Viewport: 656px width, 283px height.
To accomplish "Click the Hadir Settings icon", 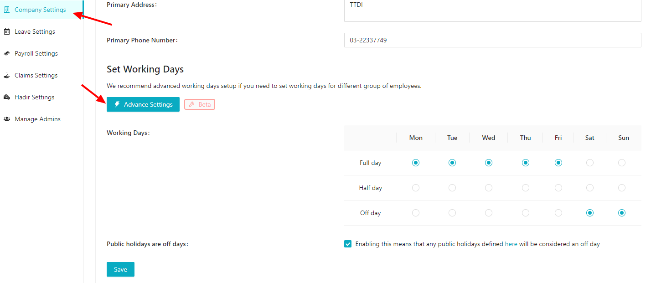I will point(6,97).
